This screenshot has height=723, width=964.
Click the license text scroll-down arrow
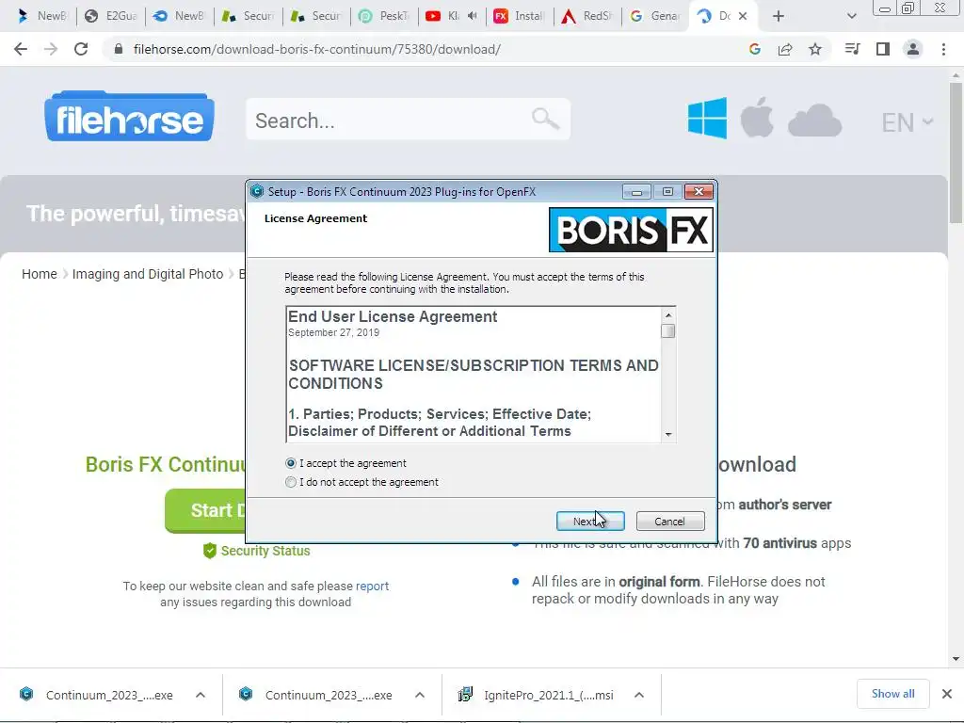(668, 435)
